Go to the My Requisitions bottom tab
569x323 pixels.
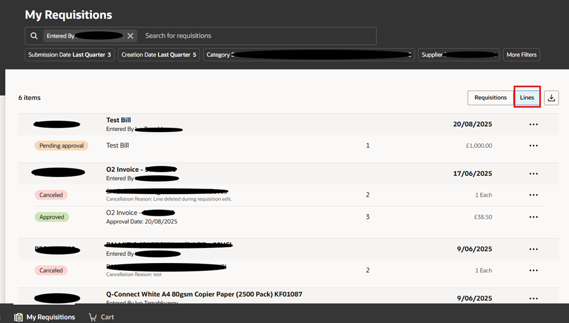coord(45,317)
